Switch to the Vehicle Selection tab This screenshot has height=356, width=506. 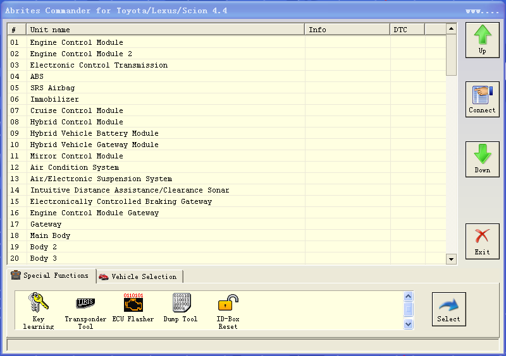139,276
